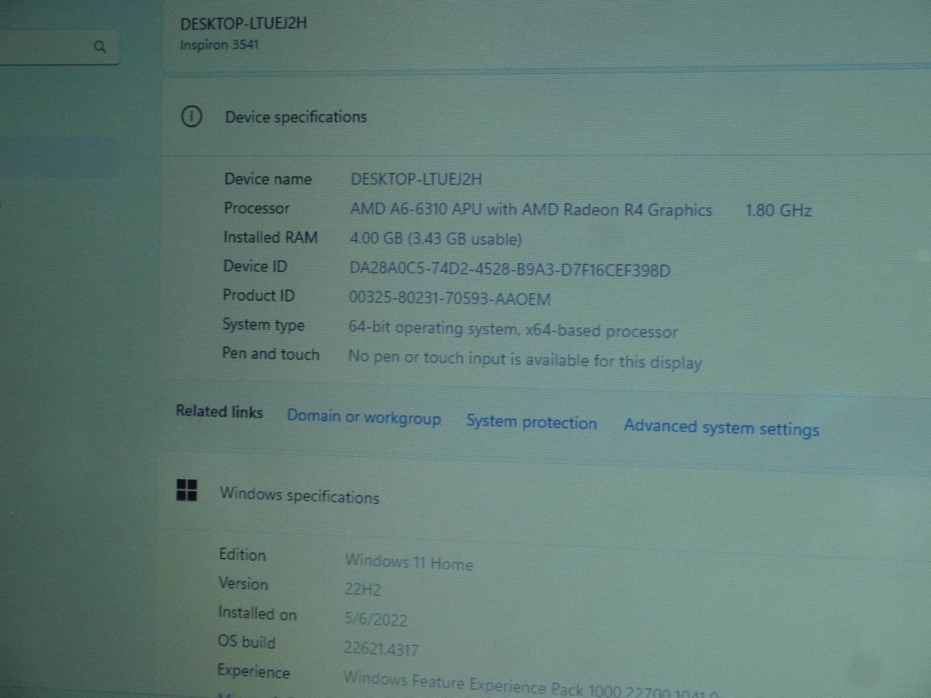This screenshot has height=698, width=931.
Task: Select Device ID value DA28A0C5-74D2-4528-B9A3-D7F16CEF398D
Action: coord(510,270)
